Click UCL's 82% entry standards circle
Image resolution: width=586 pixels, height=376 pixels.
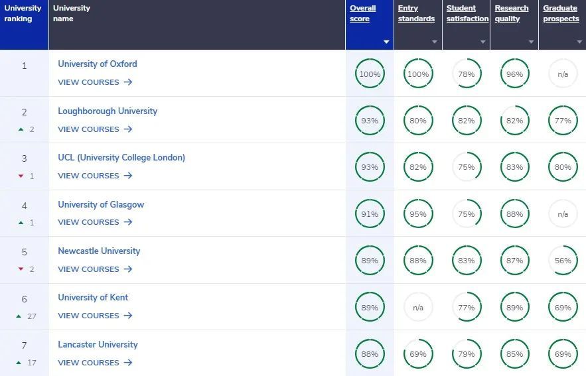click(418, 167)
